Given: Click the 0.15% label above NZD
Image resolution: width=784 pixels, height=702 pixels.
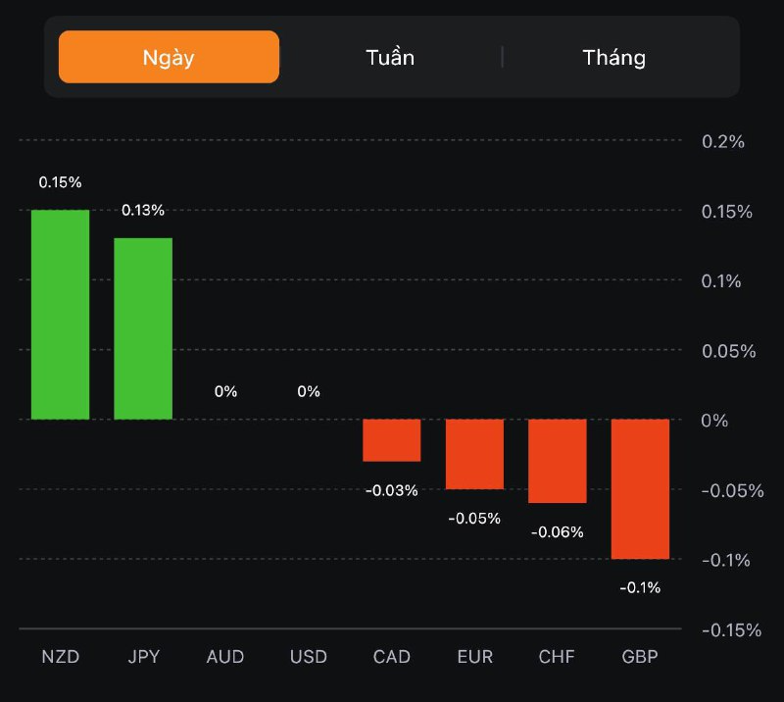Looking at the screenshot, I should (60, 182).
